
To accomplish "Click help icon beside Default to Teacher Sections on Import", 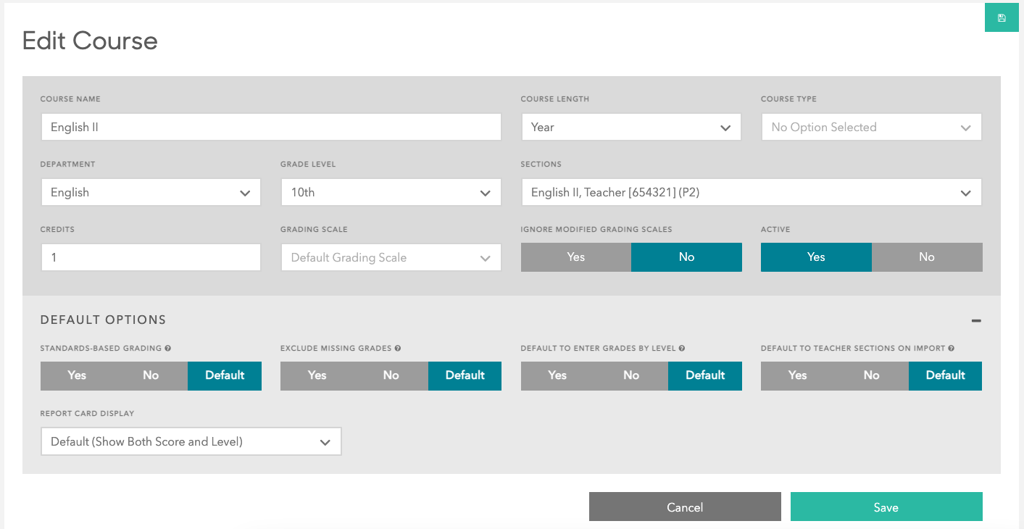I will (952, 349).
